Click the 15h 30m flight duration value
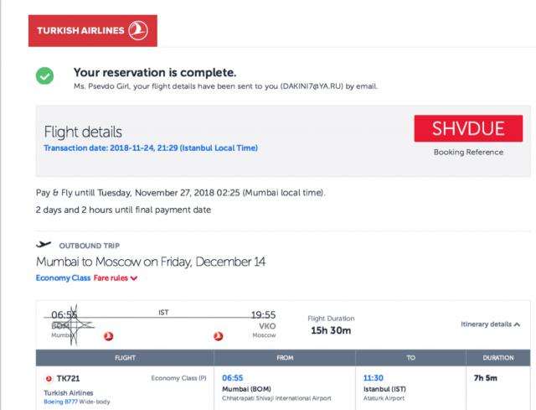The height and width of the screenshot is (410, 536). point(331,331)
